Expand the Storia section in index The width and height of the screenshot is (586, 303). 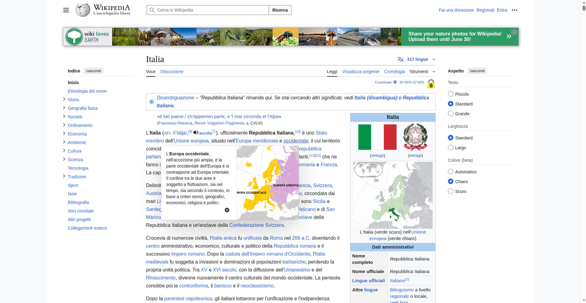pyautogui.click(x=64, y=99)
